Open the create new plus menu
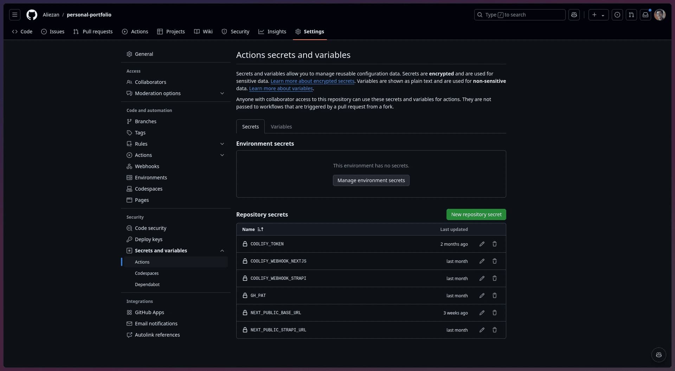The image size is (675, 371). [x=599, y=15]
